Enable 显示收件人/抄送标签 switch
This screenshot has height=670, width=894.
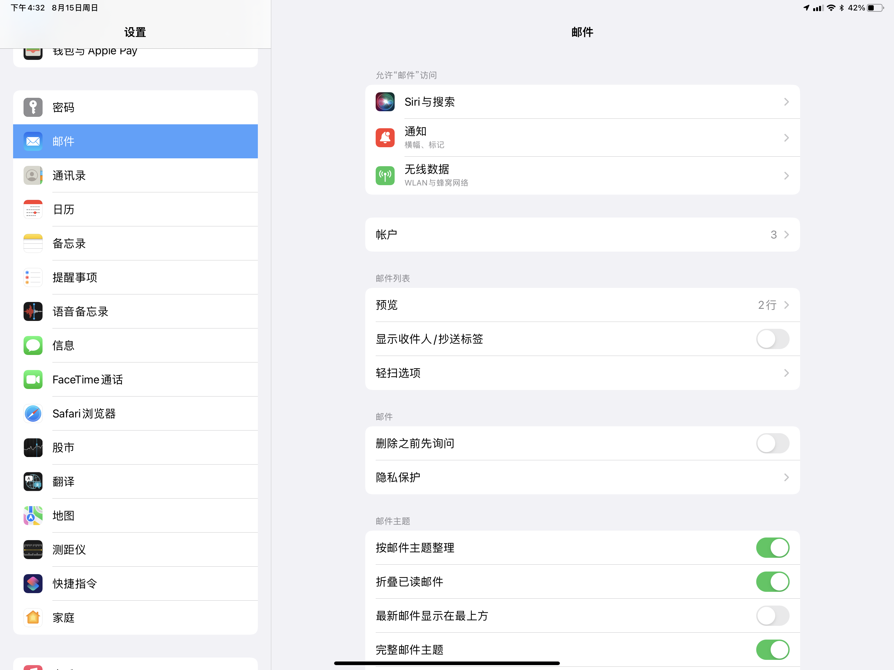(x=772, y=339)
